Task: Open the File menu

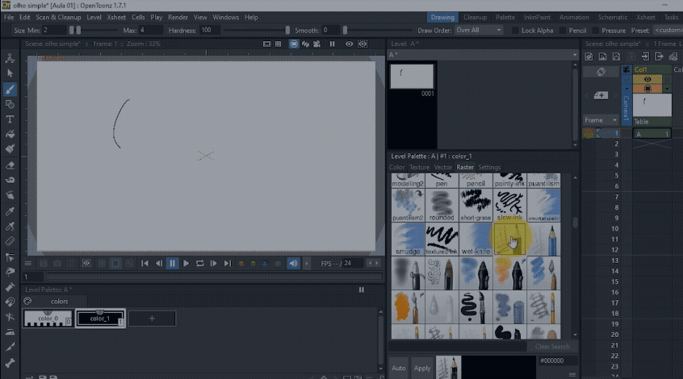Action: (x=9, y=18)
